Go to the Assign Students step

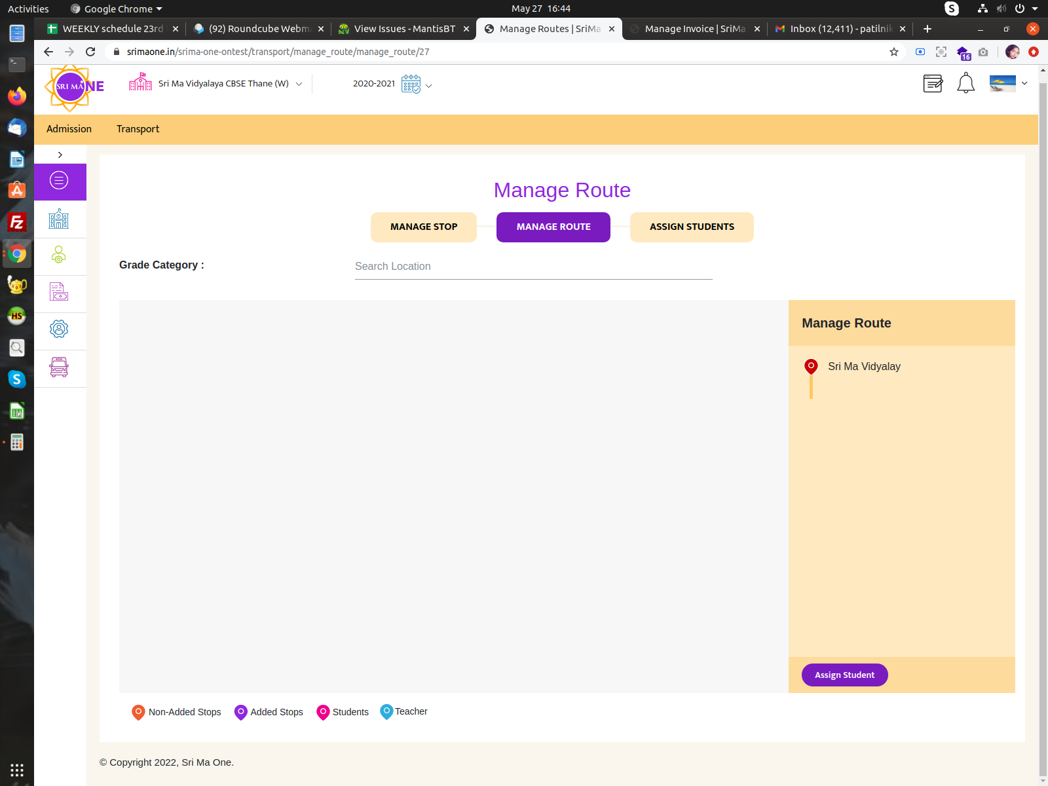click(x=692, y=227)
